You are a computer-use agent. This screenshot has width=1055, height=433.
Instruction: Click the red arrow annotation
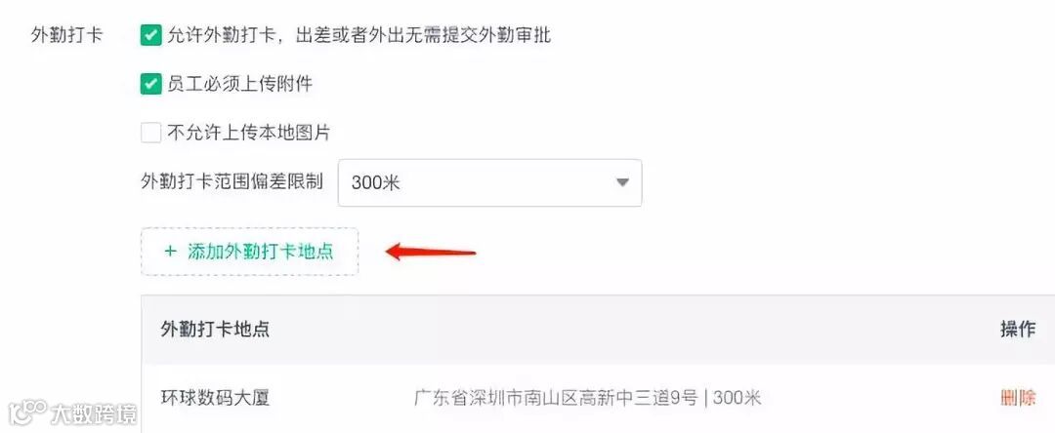coord(431,254)
